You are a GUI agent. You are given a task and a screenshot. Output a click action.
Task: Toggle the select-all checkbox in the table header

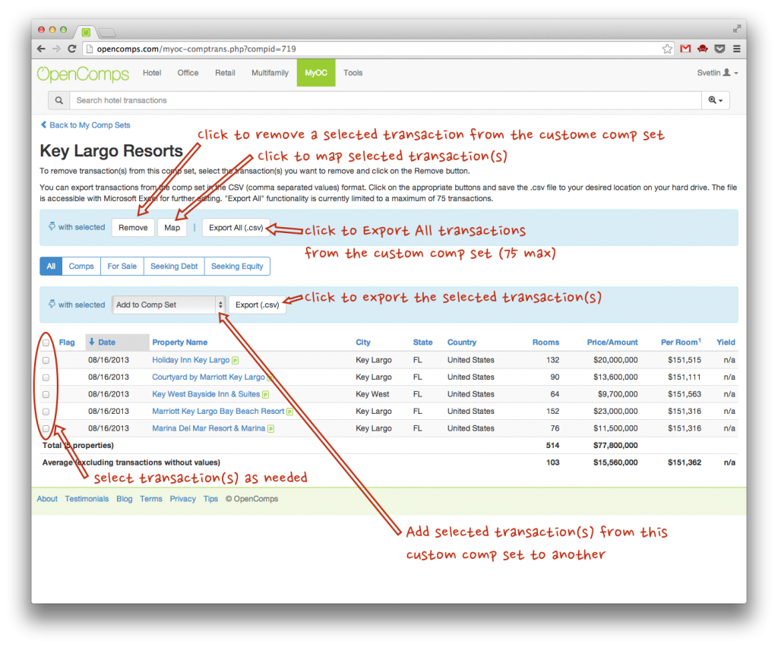point(46,342)
